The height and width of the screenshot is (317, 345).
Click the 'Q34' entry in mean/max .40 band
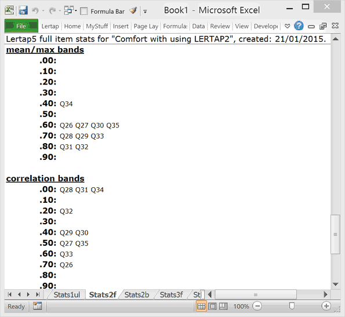[x=66, y=104]
